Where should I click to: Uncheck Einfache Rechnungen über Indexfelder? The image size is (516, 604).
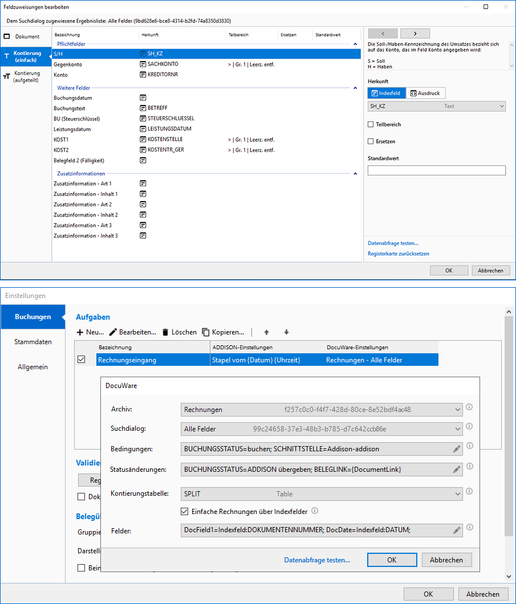(x=185, y=511)
